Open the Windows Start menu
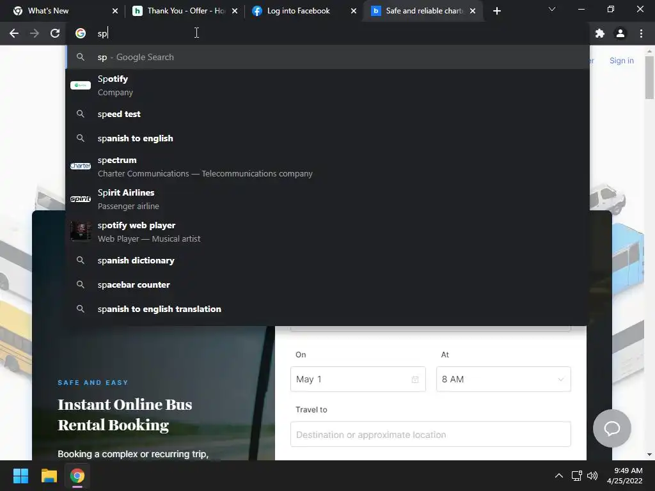The height and width of the screenshot is (491, 655). point(20,476)
